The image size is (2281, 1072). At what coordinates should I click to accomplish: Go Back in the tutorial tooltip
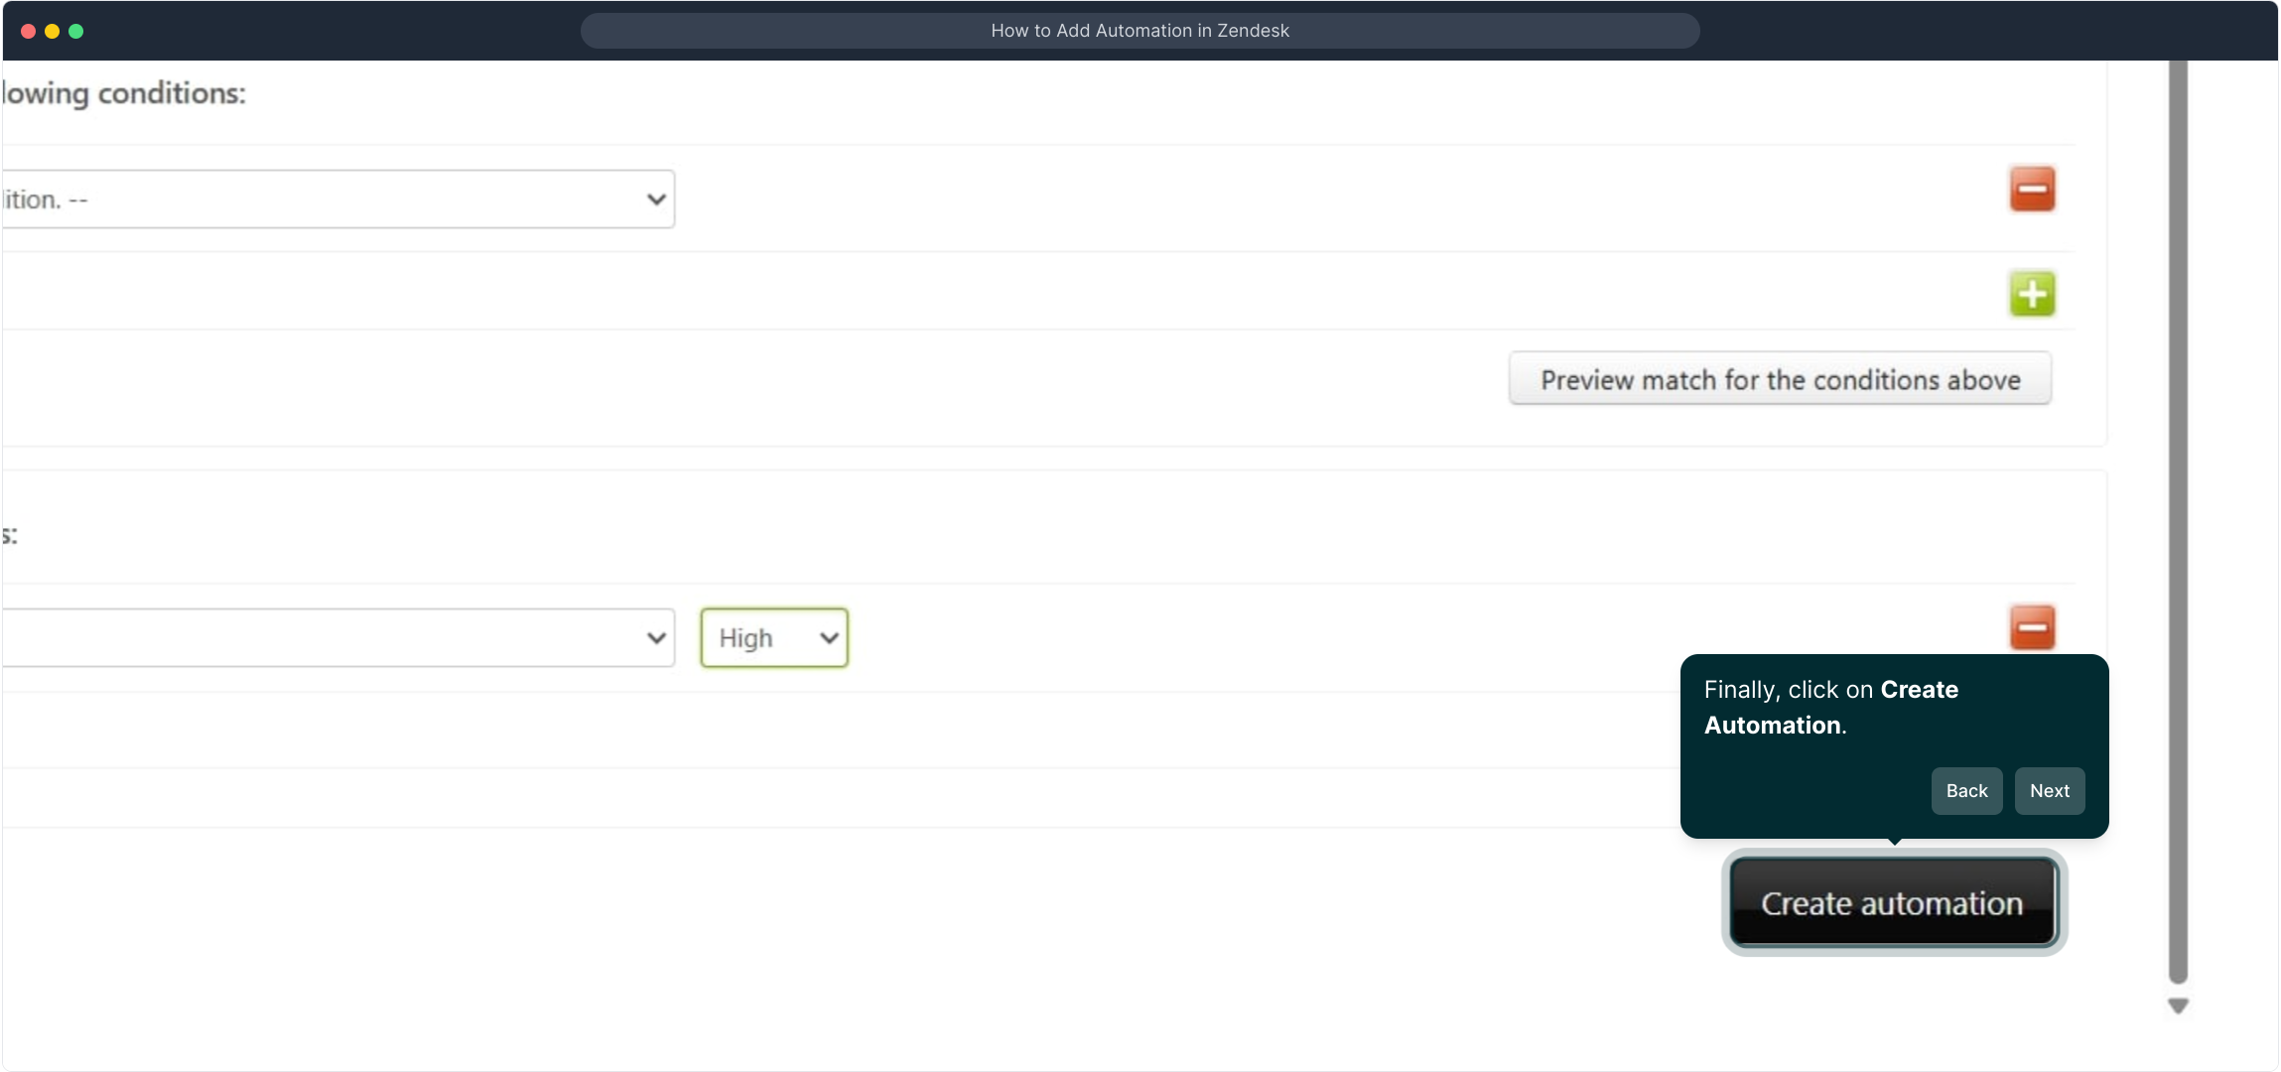point(1965,791)
